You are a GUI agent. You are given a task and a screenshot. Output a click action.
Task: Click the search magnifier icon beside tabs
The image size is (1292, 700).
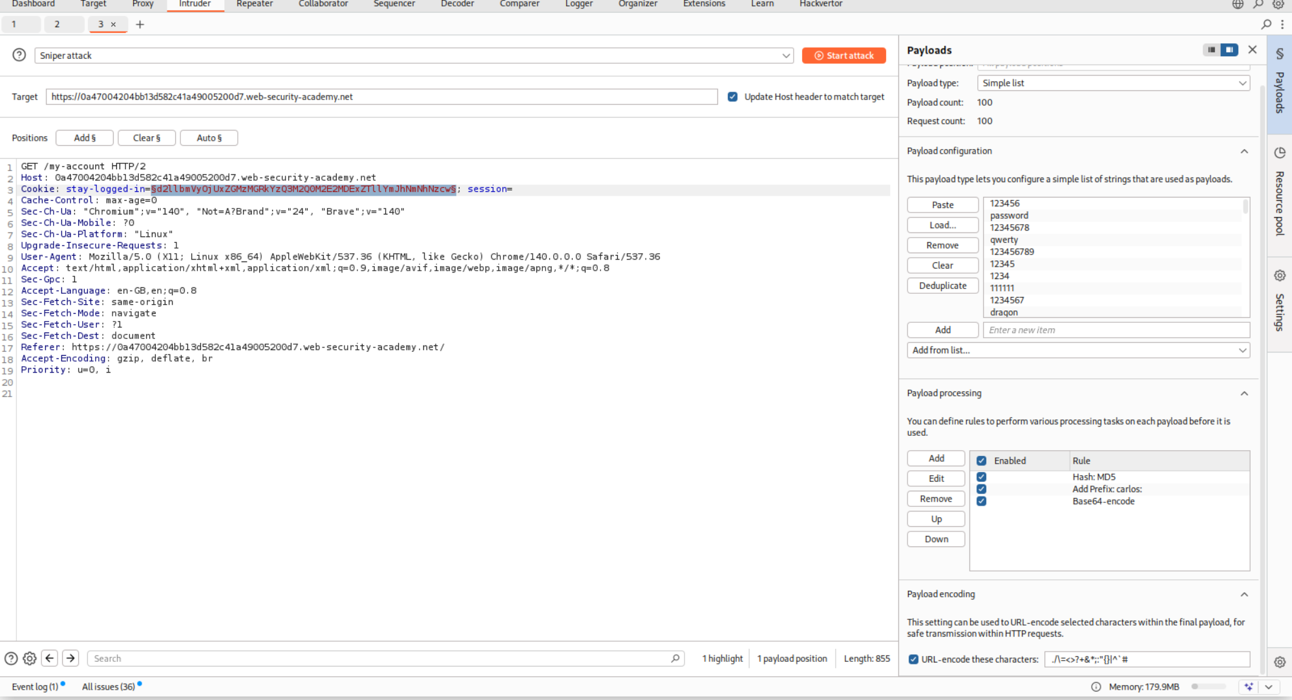coord(1266,25)
